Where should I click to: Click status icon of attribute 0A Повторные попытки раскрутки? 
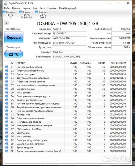tap(7, 96)
